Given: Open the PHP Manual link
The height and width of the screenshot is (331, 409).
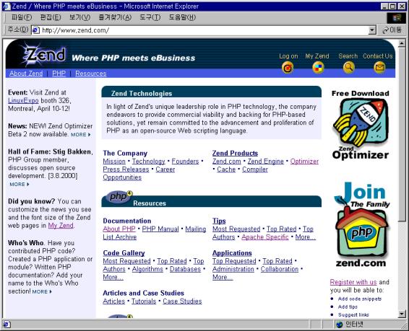Looking at the screenshot, I should click(160, 229).
